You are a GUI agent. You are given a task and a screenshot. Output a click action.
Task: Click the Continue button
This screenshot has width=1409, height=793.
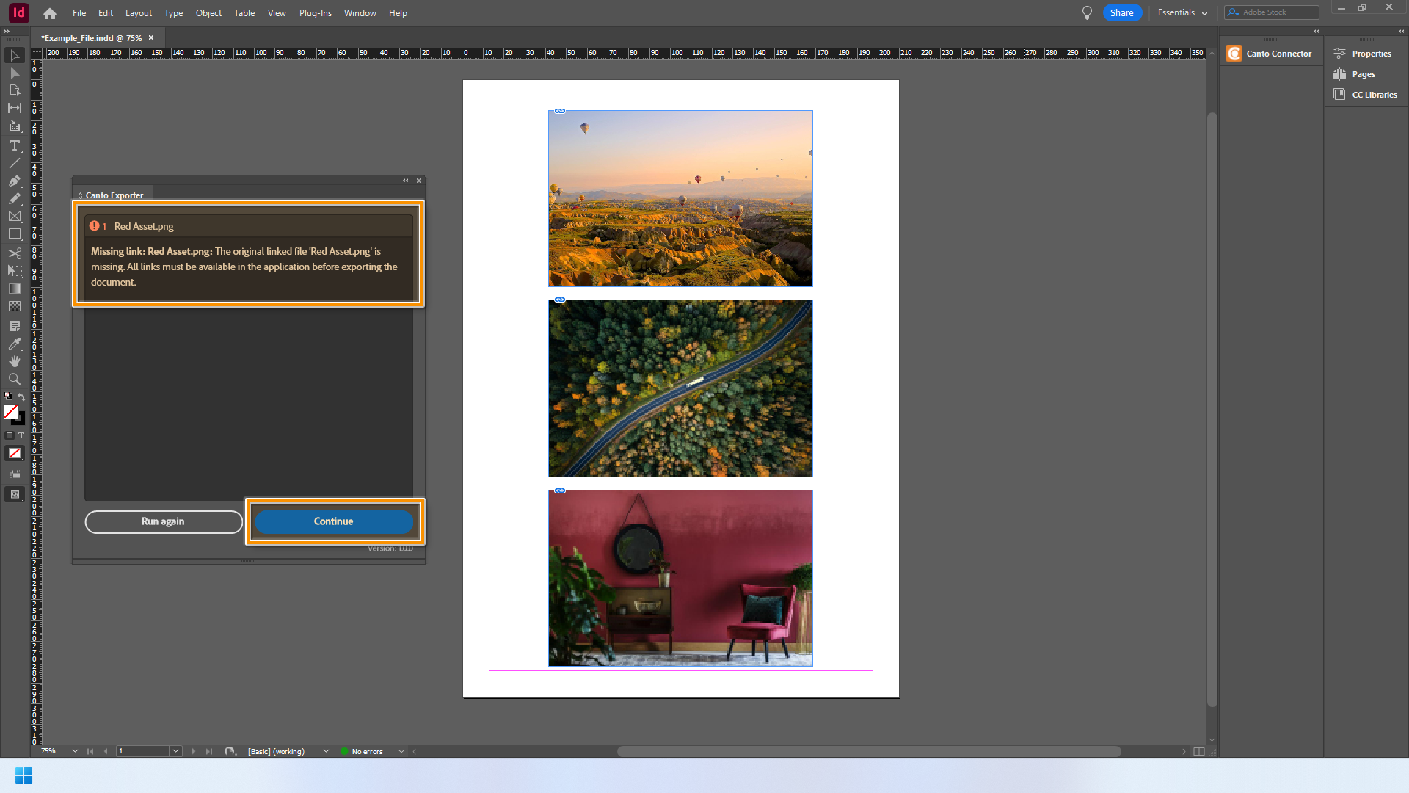(334, 521)
